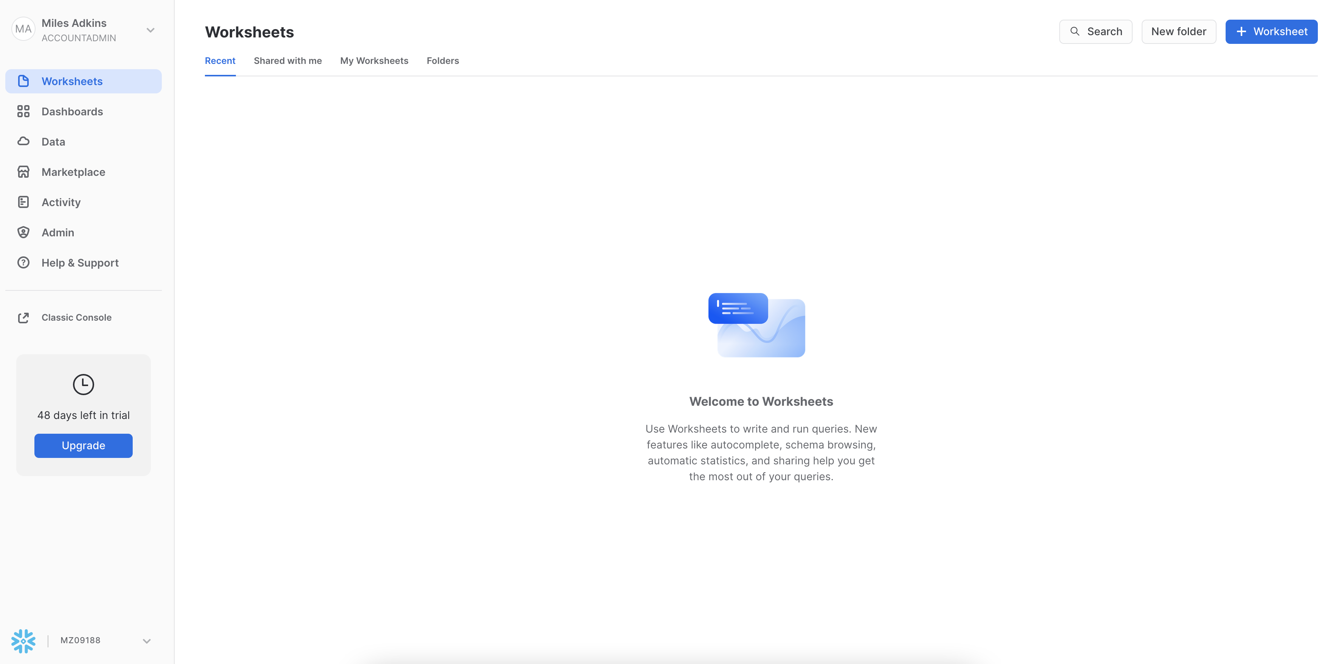
Task: Go to the Folders tab
Action: point(443,61)
